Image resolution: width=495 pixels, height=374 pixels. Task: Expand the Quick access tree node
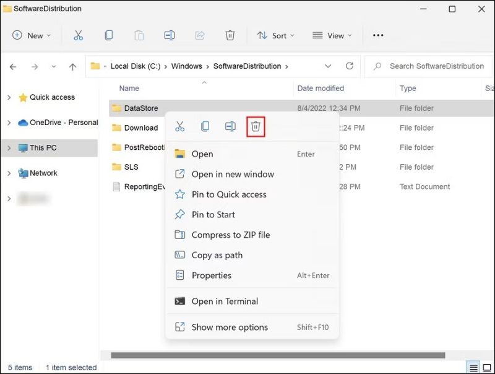tap(9, 97)
